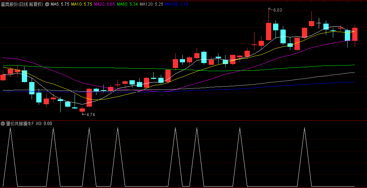The width and height of the screenshot is (367, 188).
Task: Select the MA5: 5.75 label
Action: 60,4
